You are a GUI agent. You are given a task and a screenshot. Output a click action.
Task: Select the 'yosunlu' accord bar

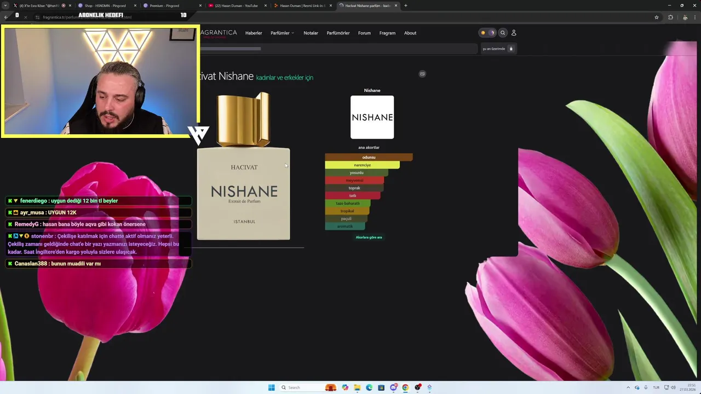[357, 172]
